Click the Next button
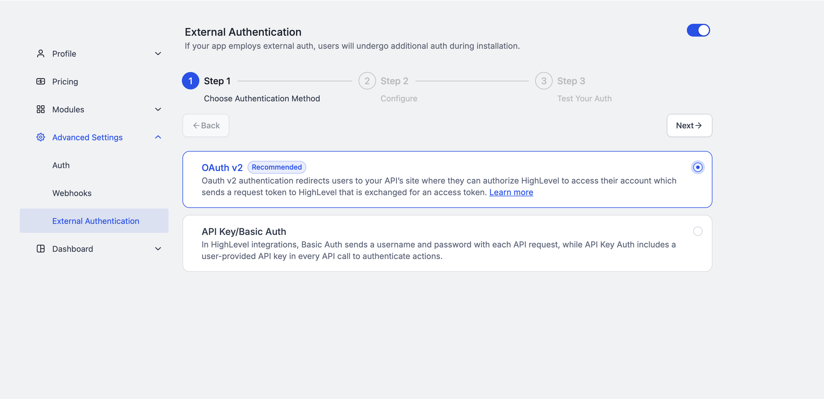Screen dimensions: 824x399 (x=689, y=126)
